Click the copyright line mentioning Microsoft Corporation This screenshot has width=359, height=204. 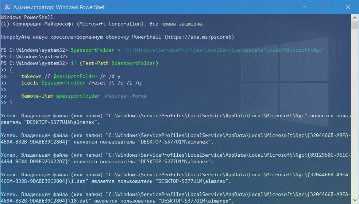(x=102, y=24)
